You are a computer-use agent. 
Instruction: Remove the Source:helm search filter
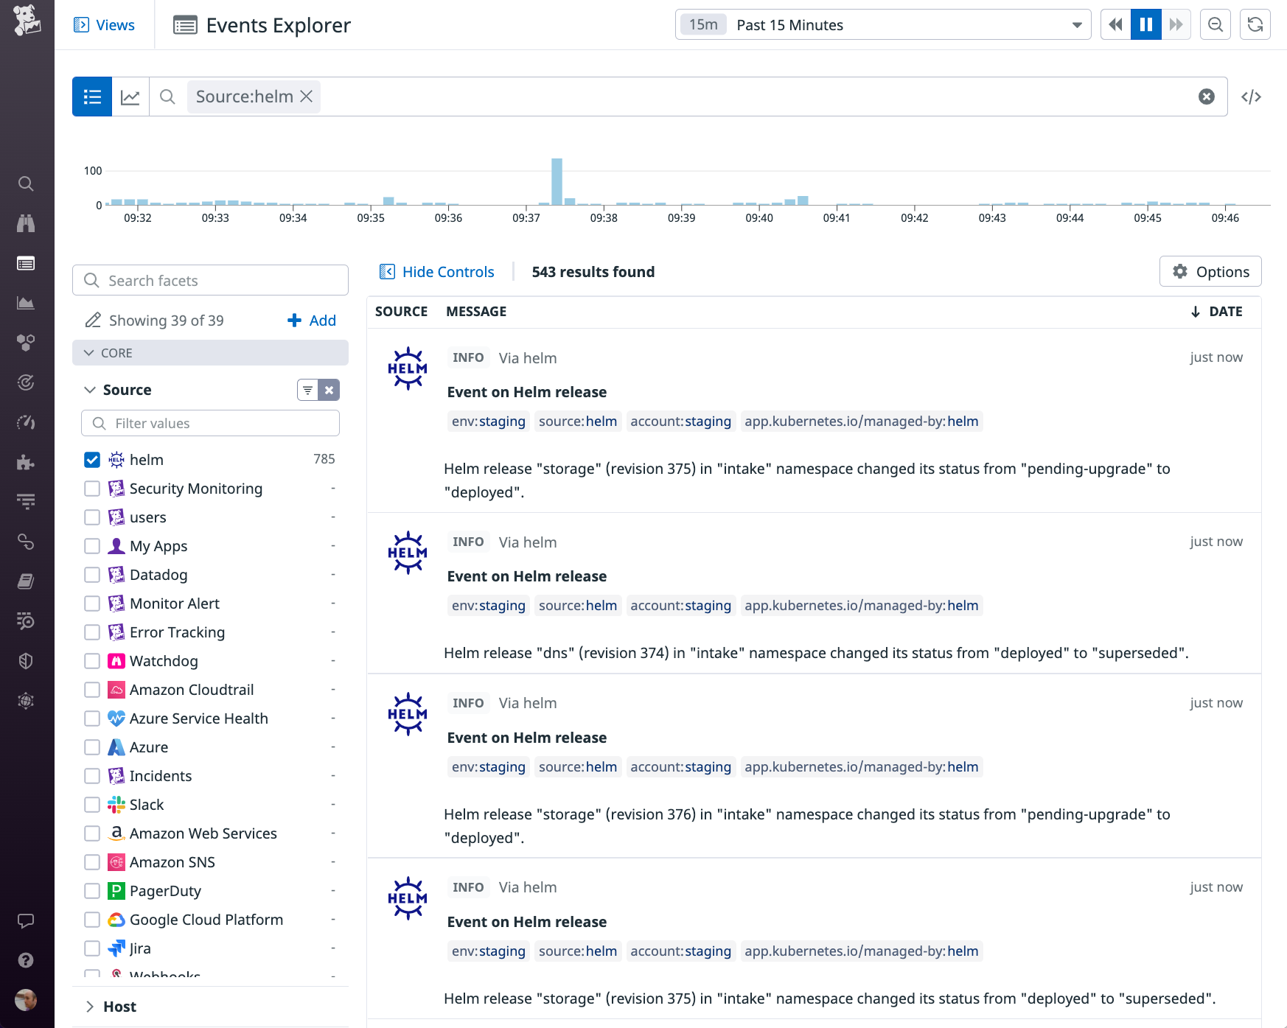pos(307,97)
